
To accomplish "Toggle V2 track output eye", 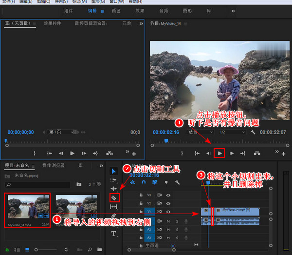I will pyautogui.click(x=168, y=203).
